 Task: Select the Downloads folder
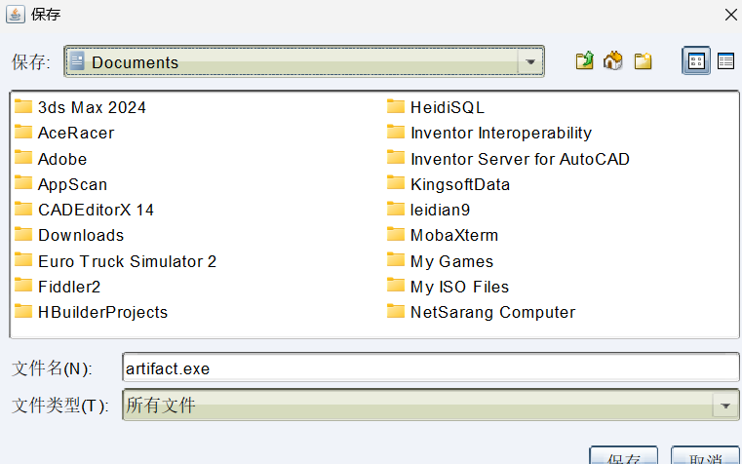click(69, 235)
